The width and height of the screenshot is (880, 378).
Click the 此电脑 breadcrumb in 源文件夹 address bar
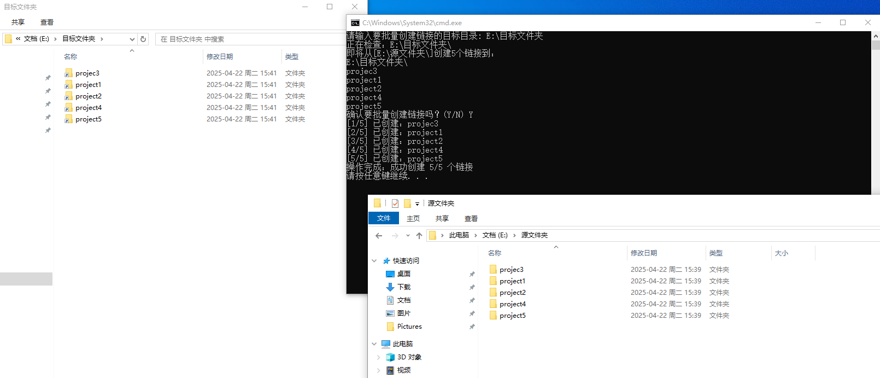[459, 235]
